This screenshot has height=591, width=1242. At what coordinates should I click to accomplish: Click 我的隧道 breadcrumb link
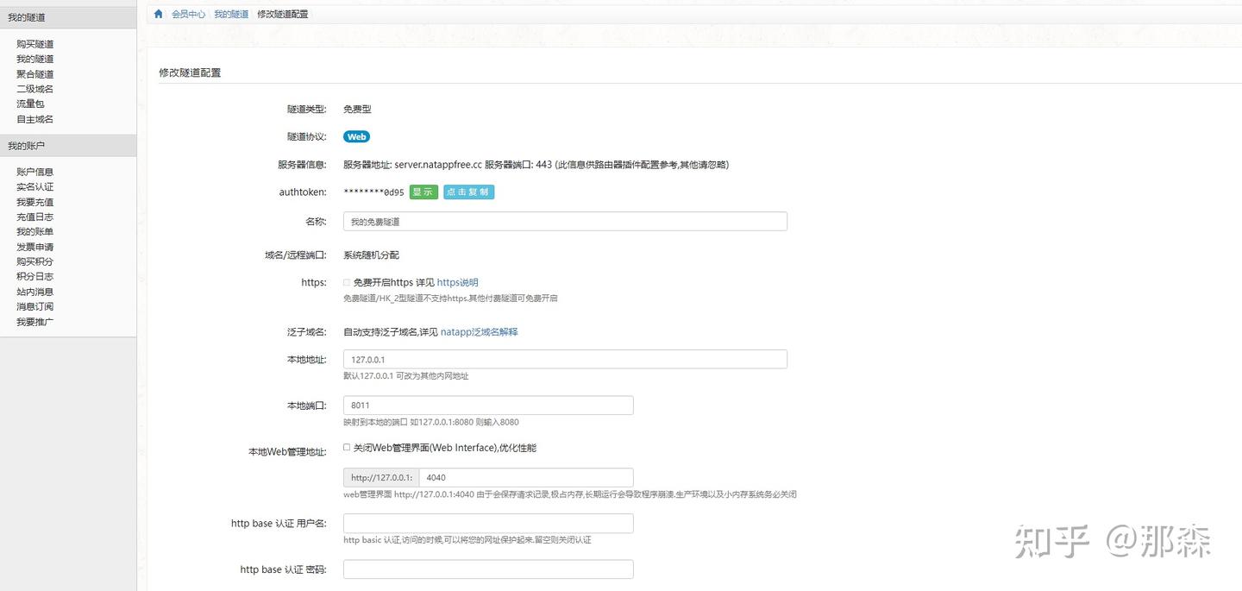point(230,14)
